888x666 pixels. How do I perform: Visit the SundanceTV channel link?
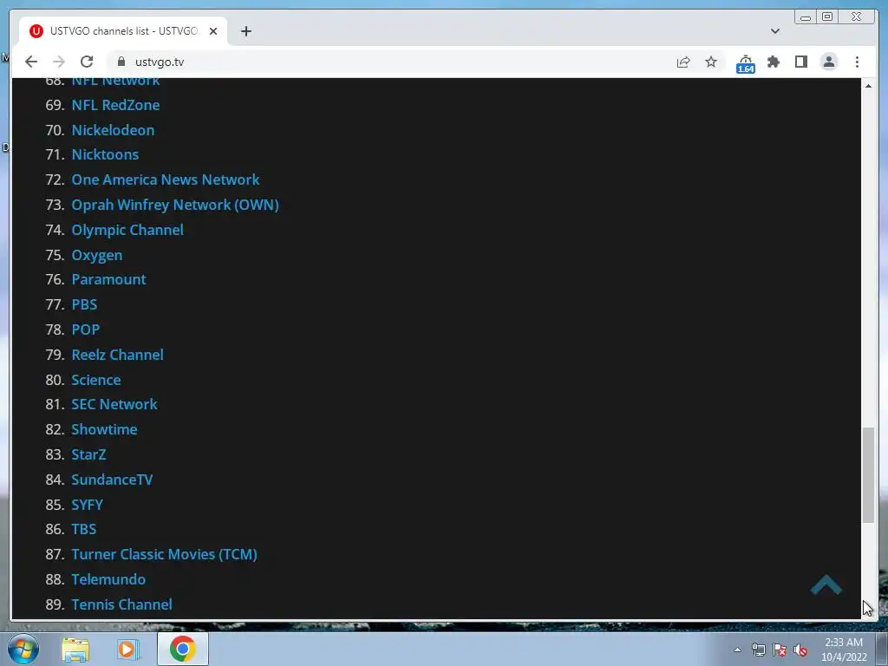coord(112,479)
